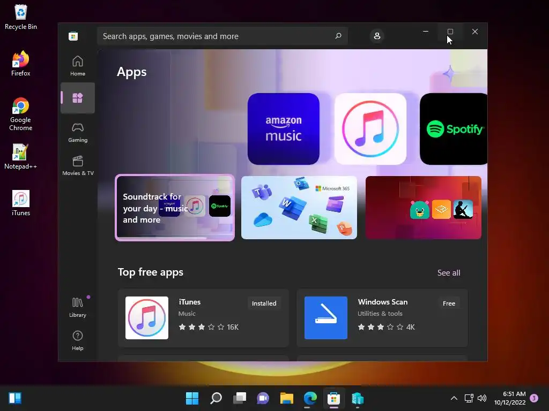This screenshot has width=549, height=411.
Task: Open Recycle Bin desktop icon
Action: tap(21, 17)
